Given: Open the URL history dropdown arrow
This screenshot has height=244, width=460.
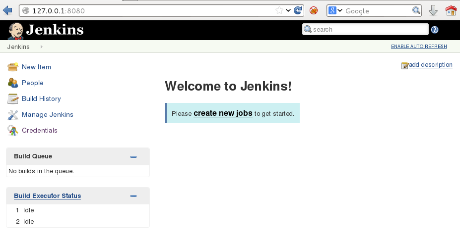Looking at the screenshot, I should 288,10.
